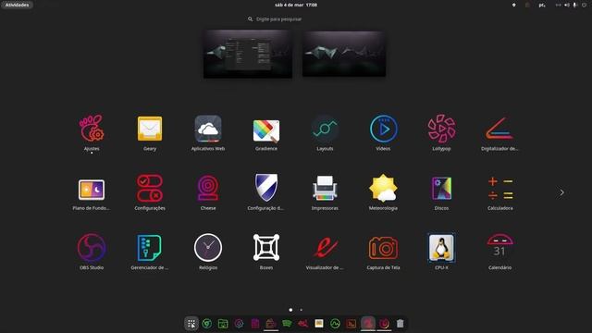Image resolution: width=592 pixels, height=333 pixels.
Task: Open the terminal dock icon
Action: tap(351, 324)
